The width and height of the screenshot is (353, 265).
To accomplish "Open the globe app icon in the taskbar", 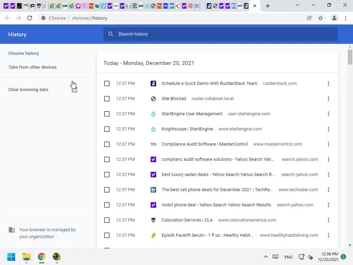I will 57,257.
